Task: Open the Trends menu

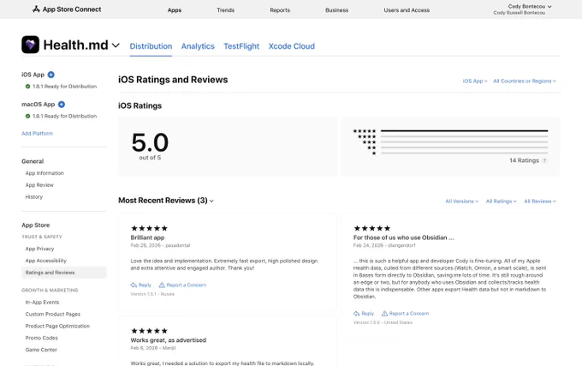Action: click(x=226, y=10)
